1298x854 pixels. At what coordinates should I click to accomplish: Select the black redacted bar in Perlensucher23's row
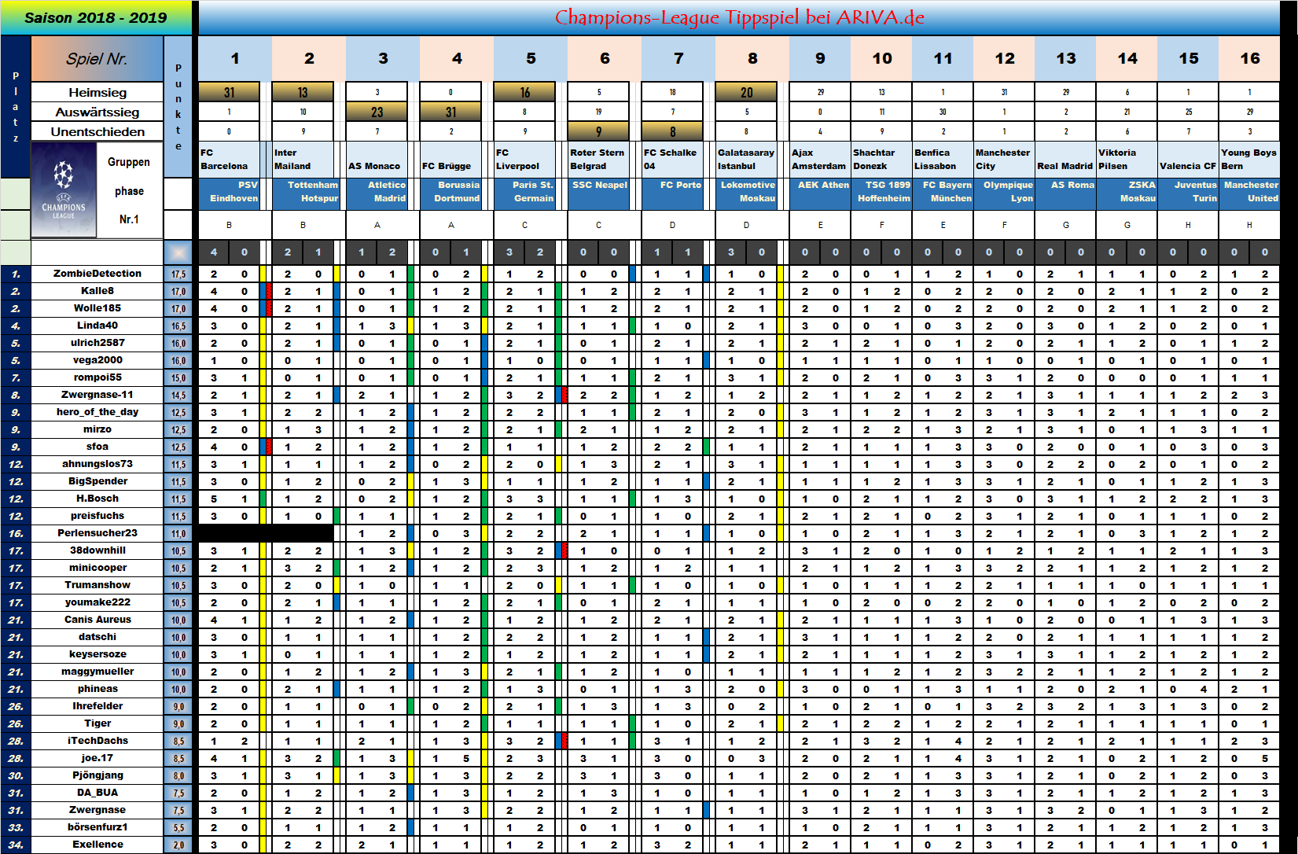266,533
